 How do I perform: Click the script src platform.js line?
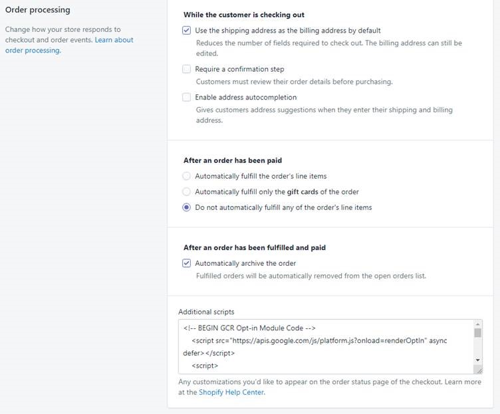click(x=319, y=340)
